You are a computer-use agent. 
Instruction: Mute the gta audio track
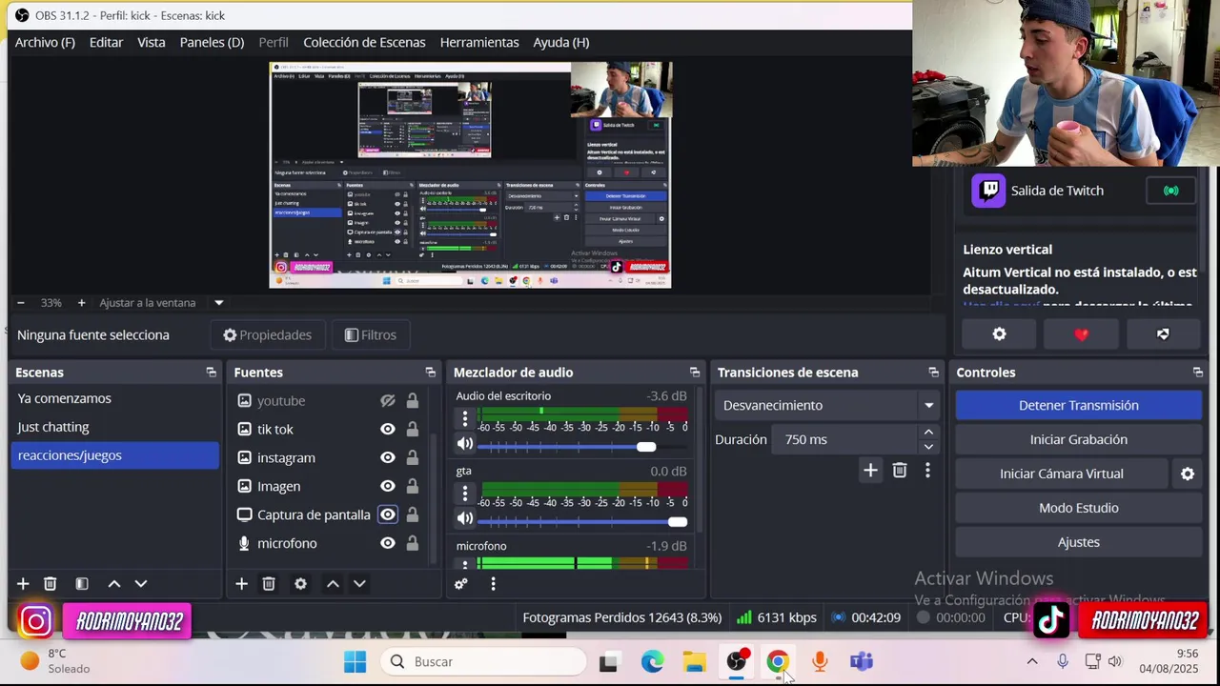465,518
